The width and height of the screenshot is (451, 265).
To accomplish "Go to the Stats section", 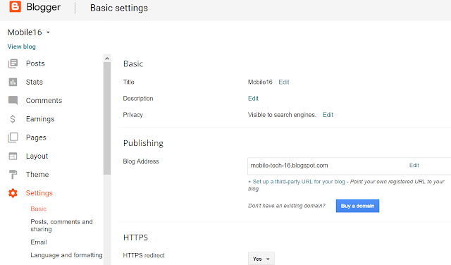I will click(x=35, y=82).
